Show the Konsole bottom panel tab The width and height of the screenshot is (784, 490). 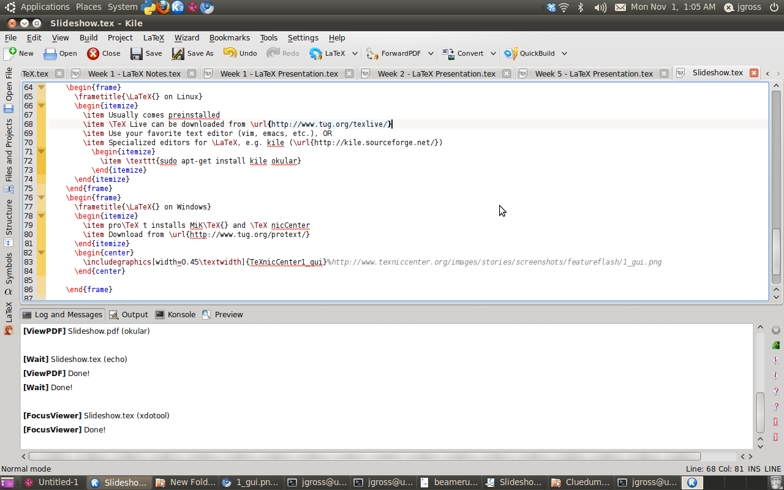pos(175,314)
